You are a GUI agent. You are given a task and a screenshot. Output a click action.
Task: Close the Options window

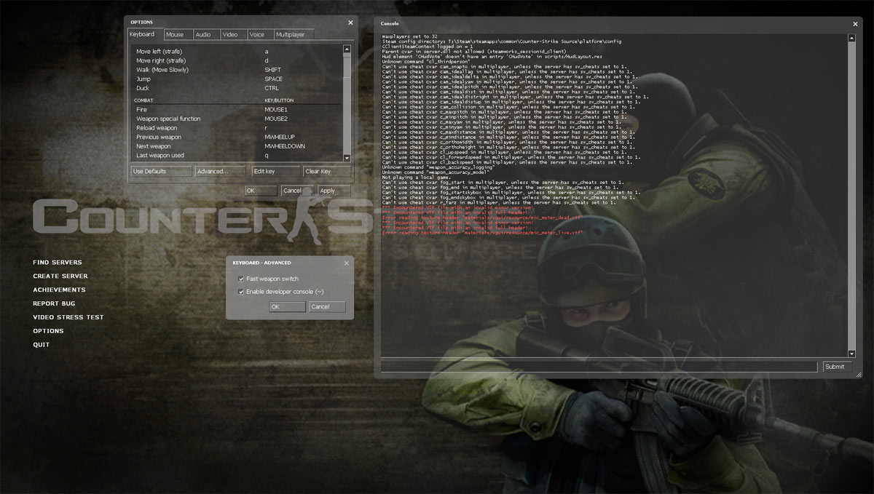(x=350, y=23)
